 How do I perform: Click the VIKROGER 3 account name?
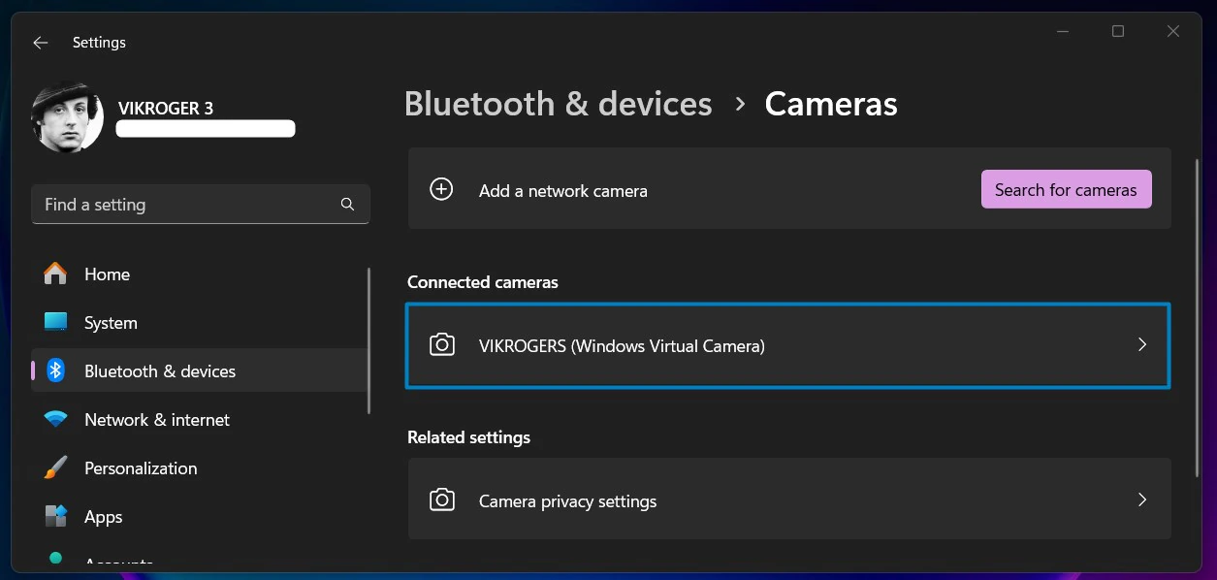point(166,108)
